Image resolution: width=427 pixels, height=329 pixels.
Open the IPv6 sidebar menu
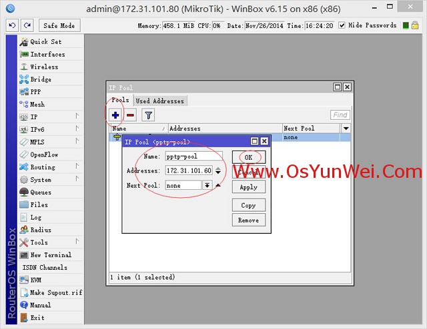coord(51,129)
